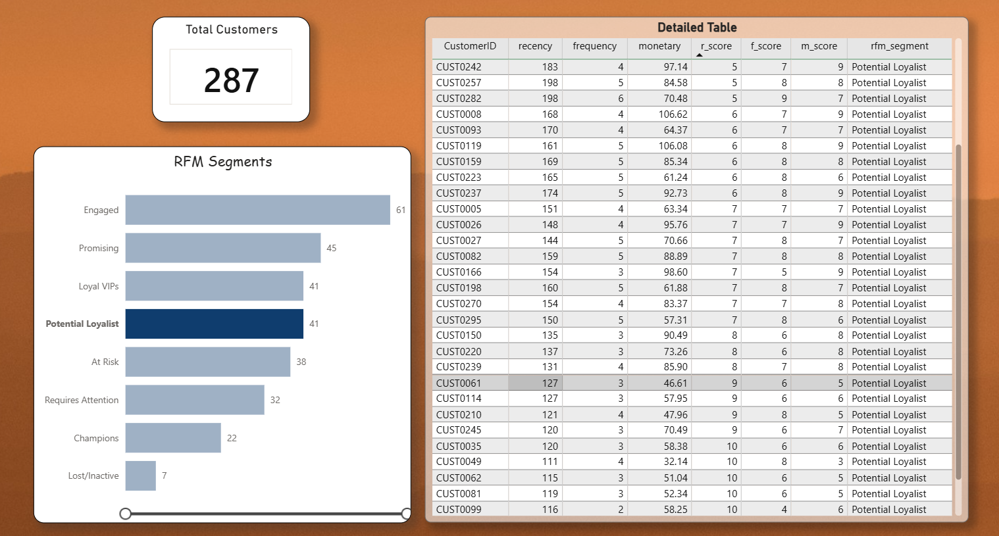Click the Requires Attention axis label
Image resolution: width=999 pixels, height=536 pixels.
coord(82,400)
